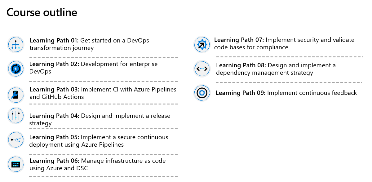Click the Learning Path 08 code brackets icon

[202, 69]
